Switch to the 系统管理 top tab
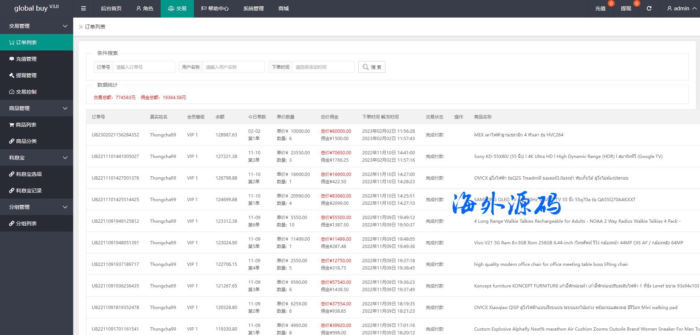This screenshot has height=335, width=700. point(253,8)
